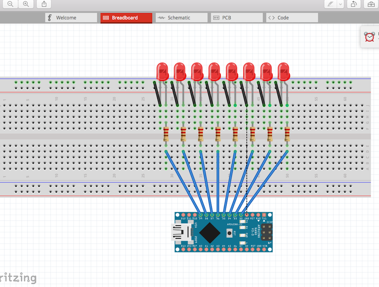379x287 pixels.
Task: Click the Arduino ICSP header
Action: 266,232
